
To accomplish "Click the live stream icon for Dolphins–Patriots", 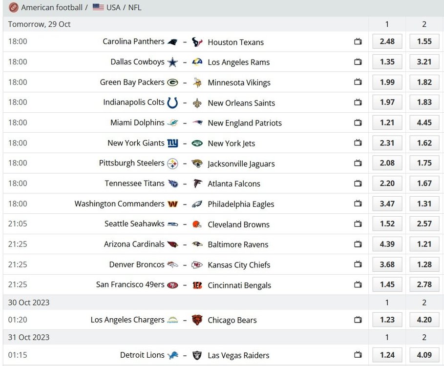I will point(358,123).
